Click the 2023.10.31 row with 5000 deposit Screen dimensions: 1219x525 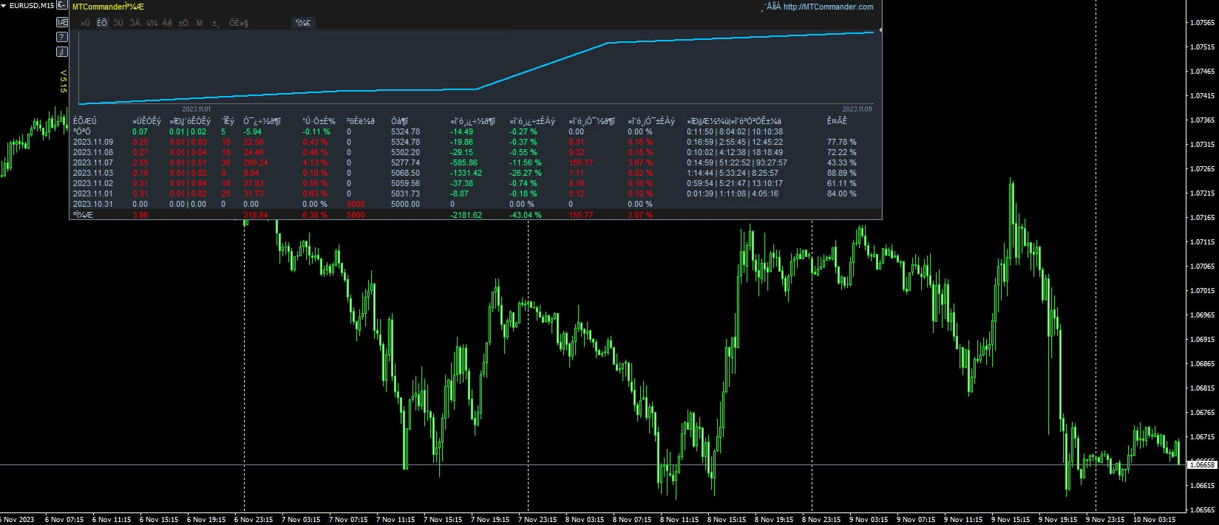click(x=93, y=204)
